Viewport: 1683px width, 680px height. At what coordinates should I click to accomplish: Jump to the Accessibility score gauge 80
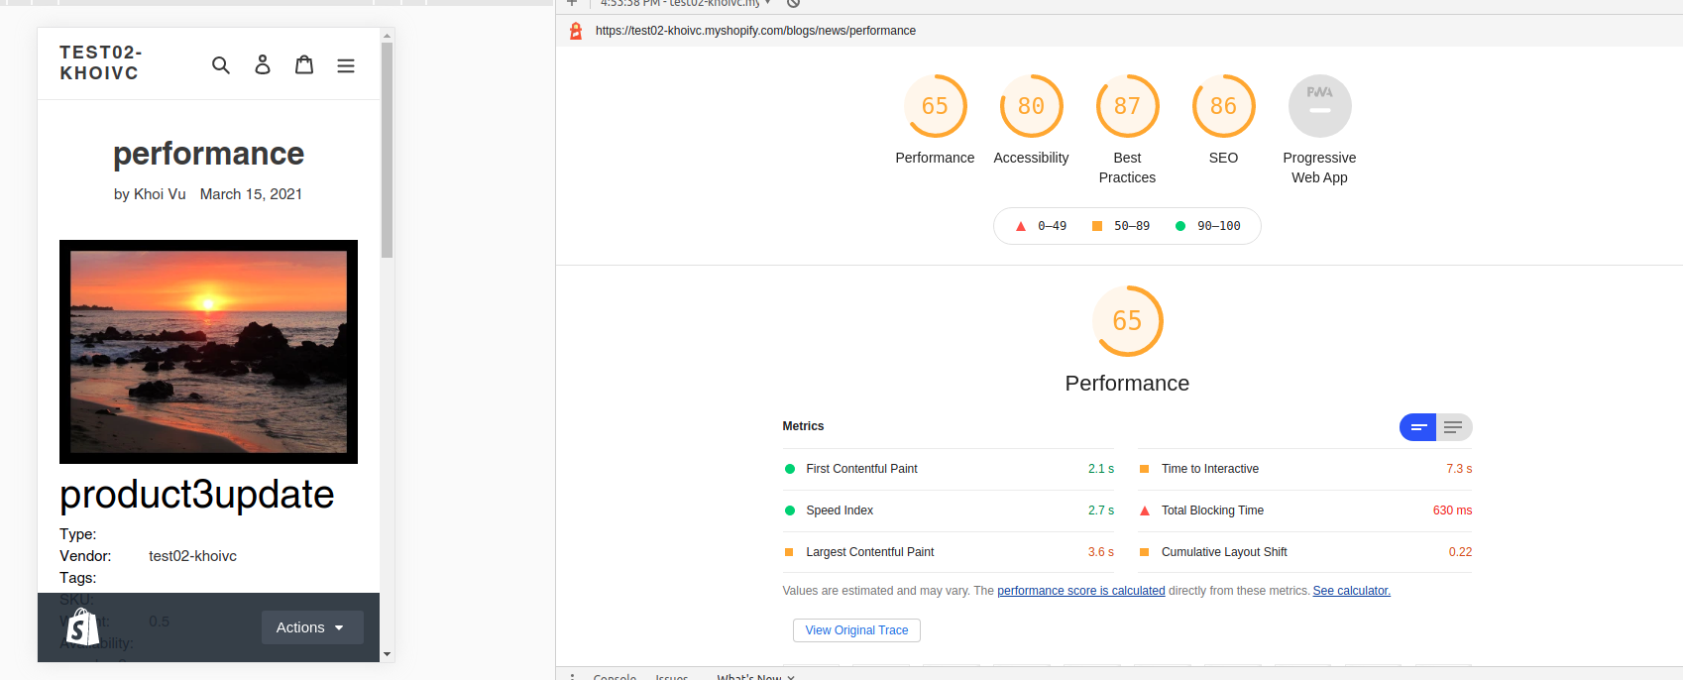pyautogui.click(x=1031, y=106)
